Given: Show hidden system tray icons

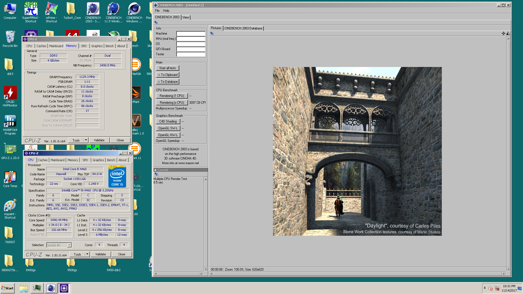Looking at the screenshot, I should tap(485, 288).
